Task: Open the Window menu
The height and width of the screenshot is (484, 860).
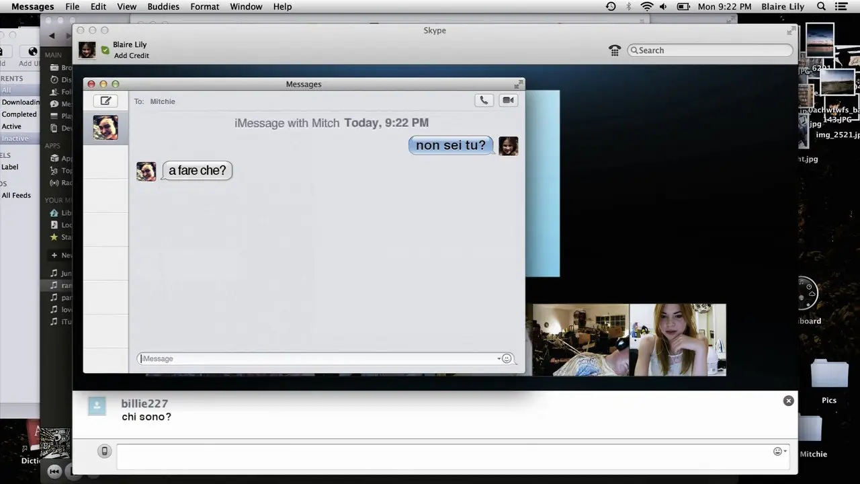Action: [x=246, y=7]
